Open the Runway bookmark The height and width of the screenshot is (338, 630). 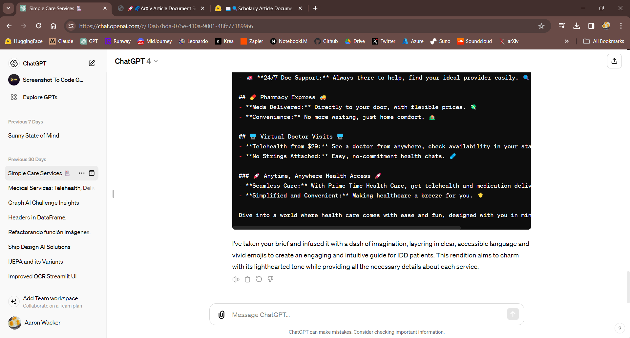coord(117,41)
